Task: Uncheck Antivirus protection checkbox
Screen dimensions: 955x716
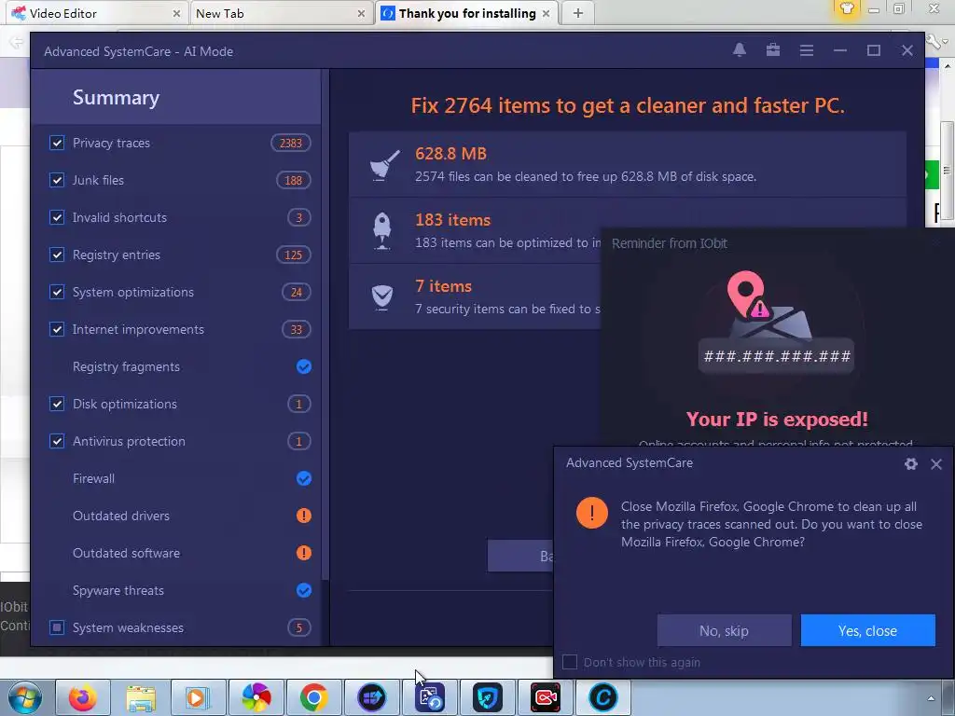Action: coord(57,441)
